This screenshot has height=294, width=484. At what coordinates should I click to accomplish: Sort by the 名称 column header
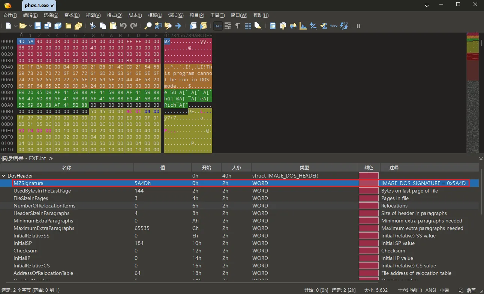click(x=67, y=167)
